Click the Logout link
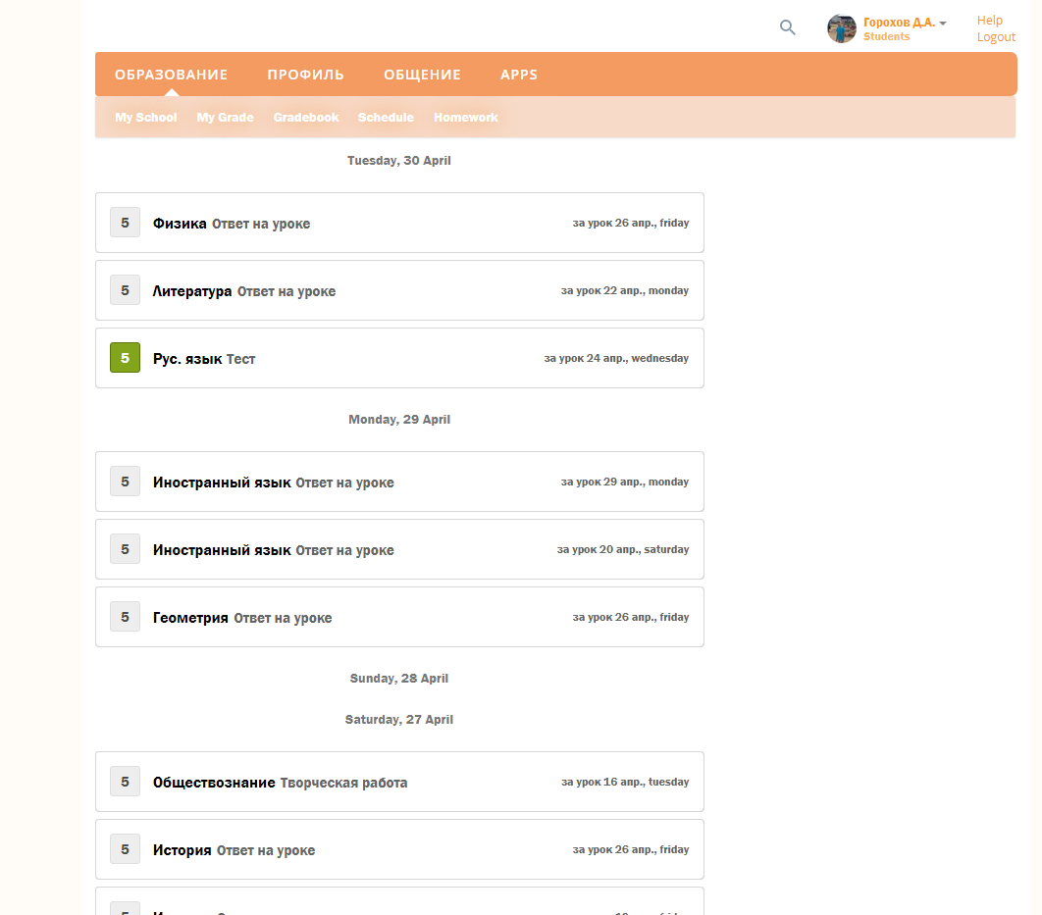The image size is (1042, 915). coord(996,37)
